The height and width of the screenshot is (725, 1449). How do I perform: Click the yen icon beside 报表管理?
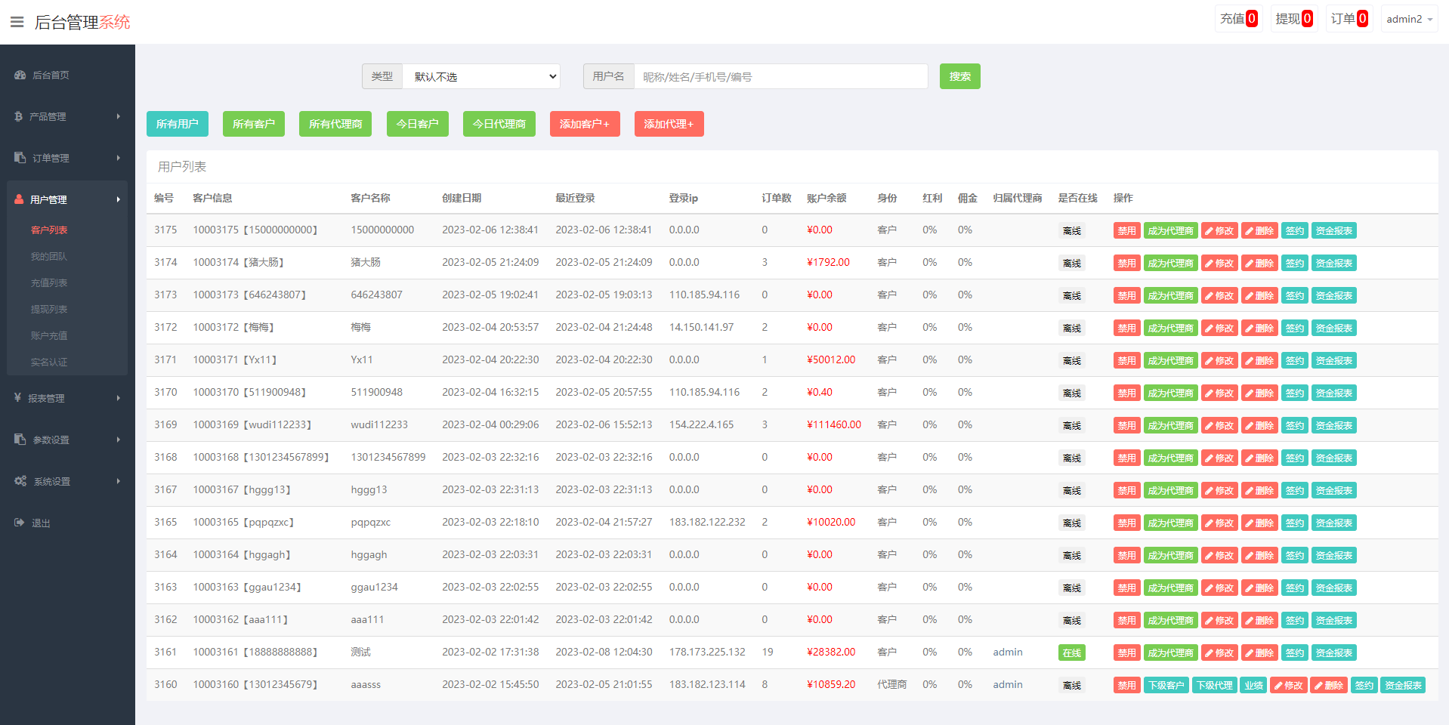tap(18, 397)
